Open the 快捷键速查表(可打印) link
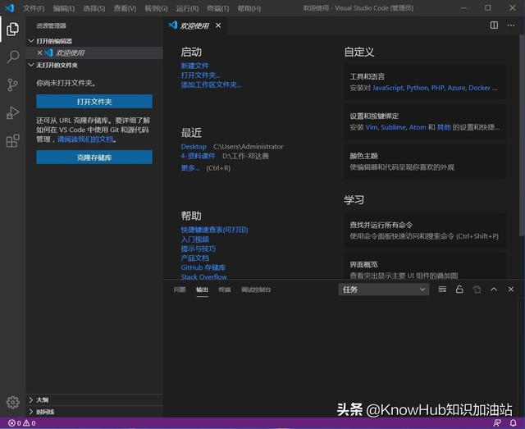Screen dimensions: 525x429 [214, 230]
